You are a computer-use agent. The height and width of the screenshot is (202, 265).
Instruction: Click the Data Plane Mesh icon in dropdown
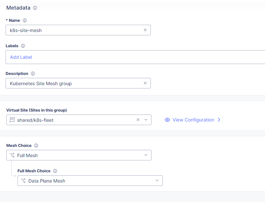click(23, 181)
